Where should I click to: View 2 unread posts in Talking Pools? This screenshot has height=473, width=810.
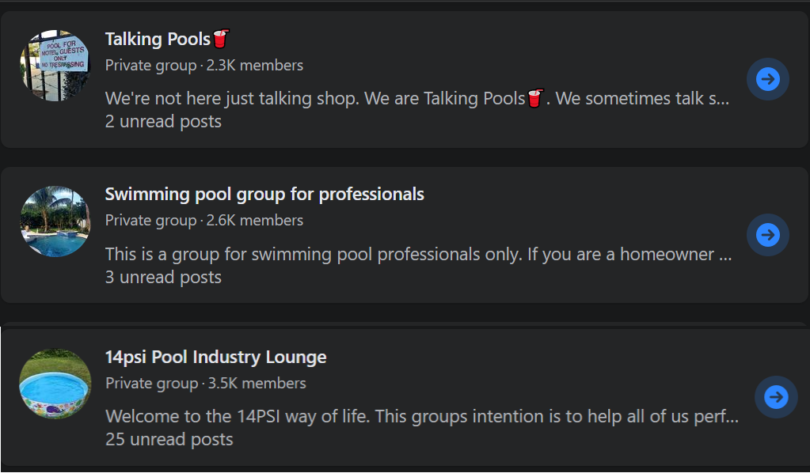click(x=163, y=122)
